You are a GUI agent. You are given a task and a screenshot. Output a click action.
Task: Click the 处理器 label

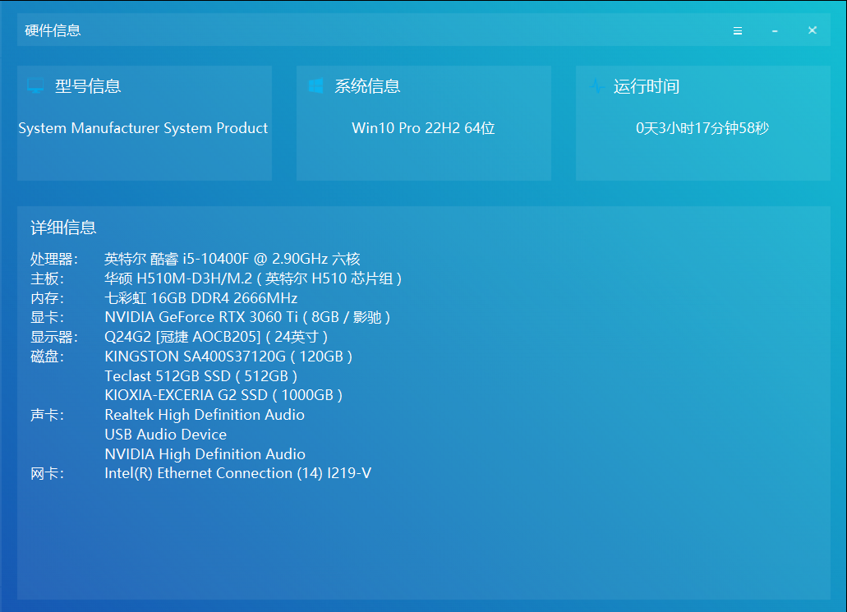coord(54,260)
